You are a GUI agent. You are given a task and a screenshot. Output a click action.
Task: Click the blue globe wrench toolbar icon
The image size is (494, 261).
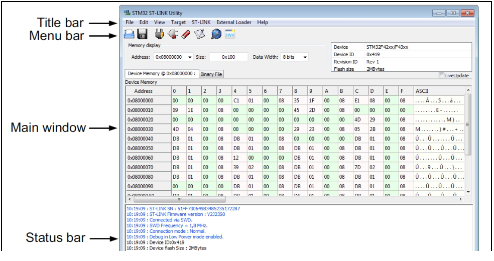coord(216,34)
